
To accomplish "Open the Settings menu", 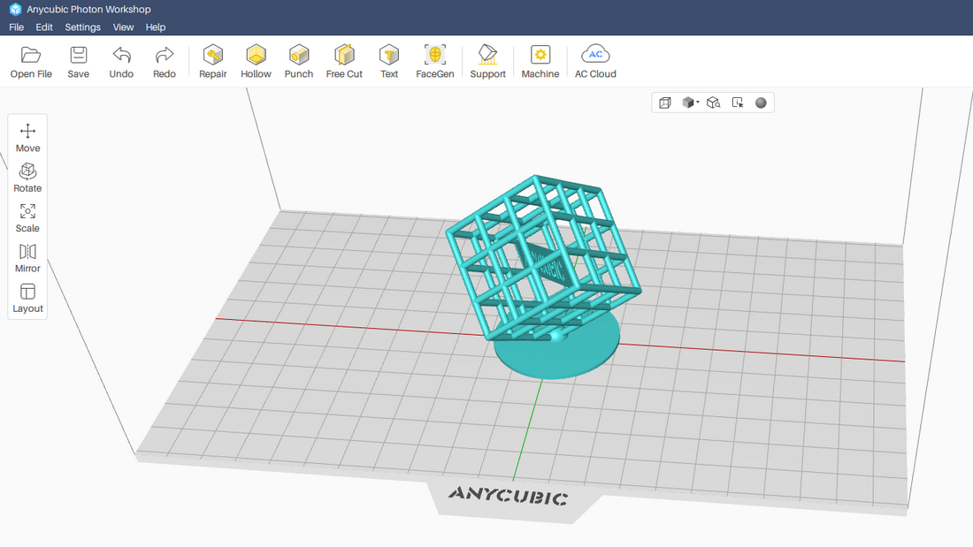I will (x=82, y=27).
